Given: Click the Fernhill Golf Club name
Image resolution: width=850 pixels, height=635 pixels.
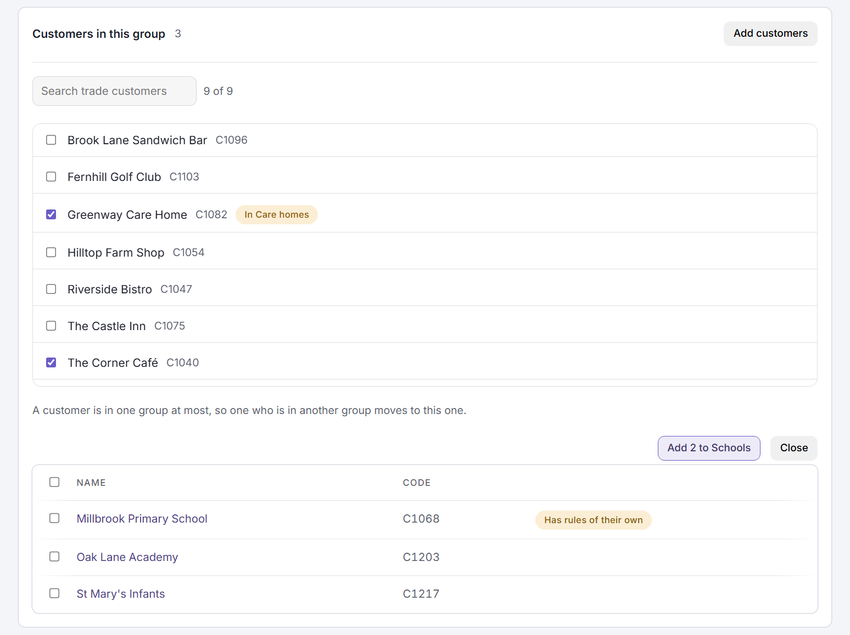Looking at the screenshot, I should [x=114, y=177].
